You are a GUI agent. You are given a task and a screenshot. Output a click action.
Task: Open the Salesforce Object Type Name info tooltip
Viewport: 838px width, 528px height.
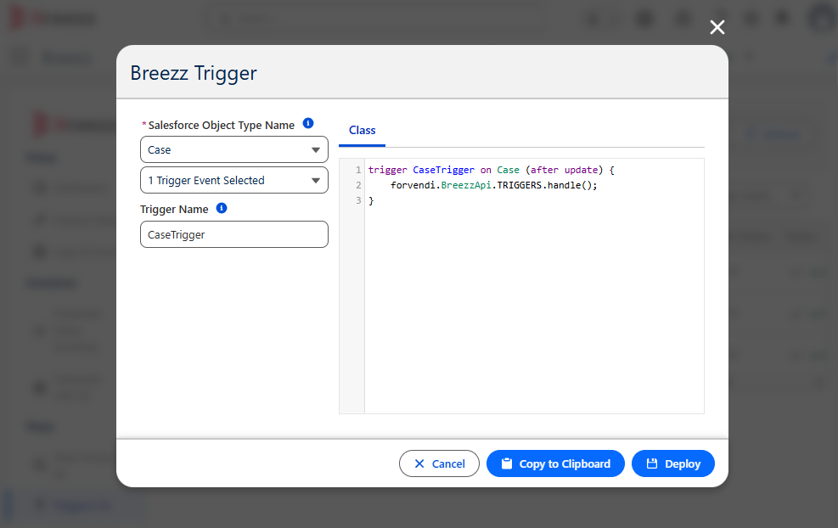coord(308,123)
